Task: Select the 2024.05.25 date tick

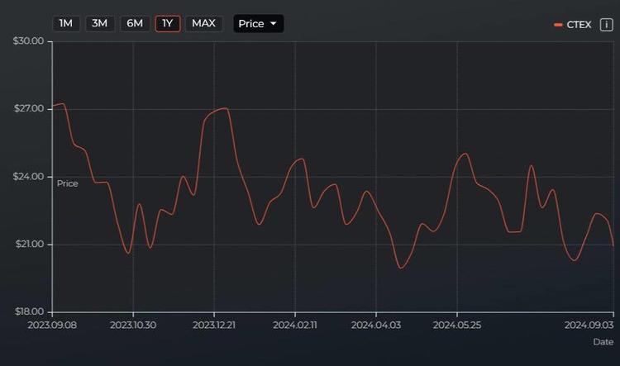Action: (457, 325)
